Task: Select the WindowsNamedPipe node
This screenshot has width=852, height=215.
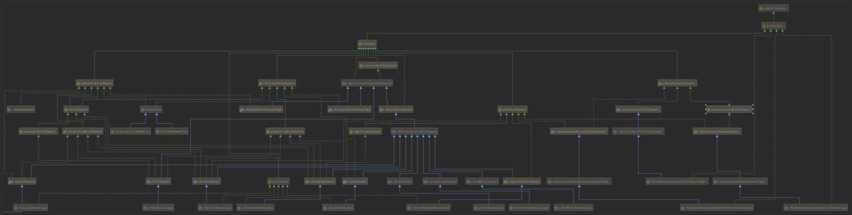Action: click(x=172, y=131)
